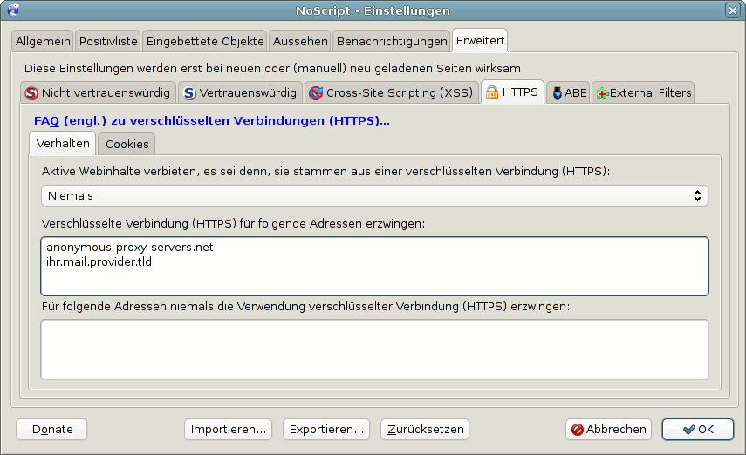Open the Eingebettete Objekte tab
Viewport: 746px width, 455px height.
pyautogui.click(x=205, y=41)
